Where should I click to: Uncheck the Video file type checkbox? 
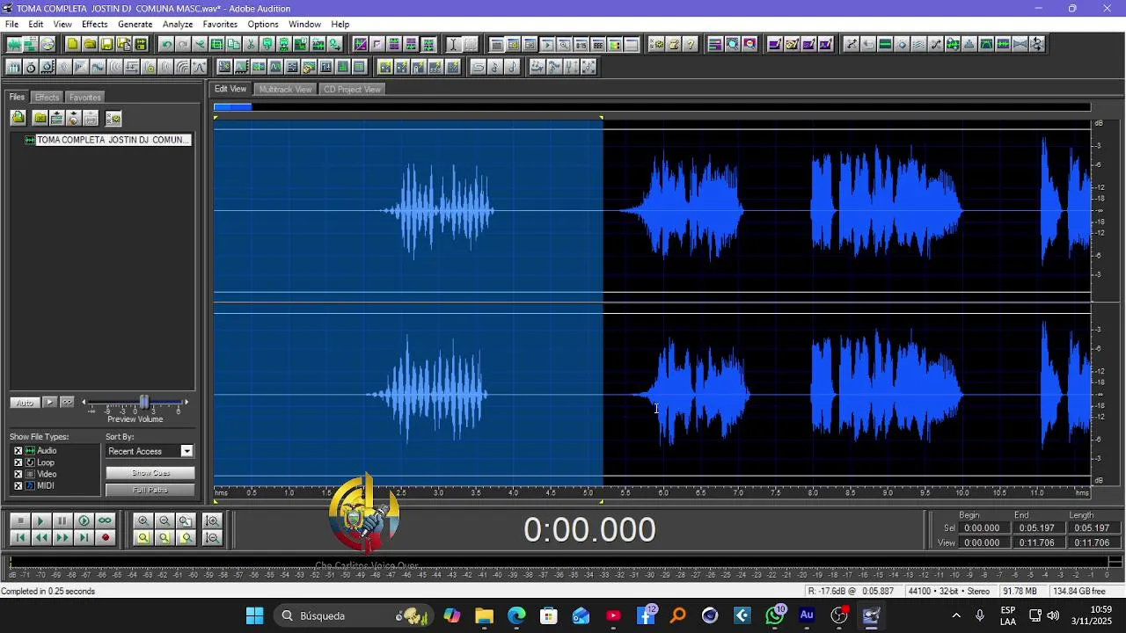(18, 474)
